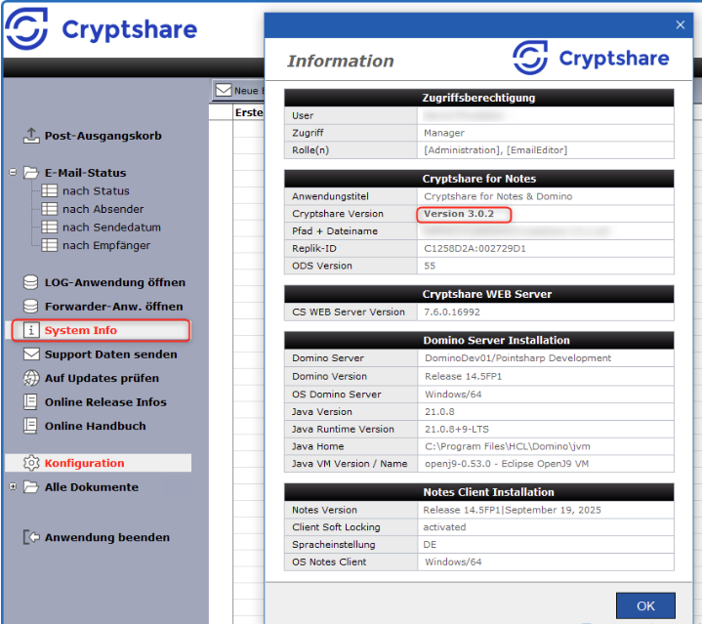Click the Cryptshare logo in the Information dialog
This screenshot has width=702, height=624.
591,58
